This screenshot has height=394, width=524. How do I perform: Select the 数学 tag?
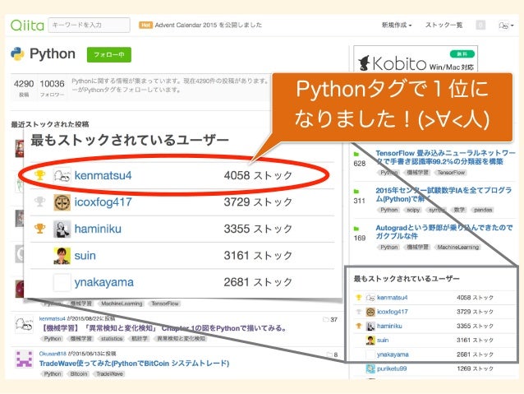(459, 210)
